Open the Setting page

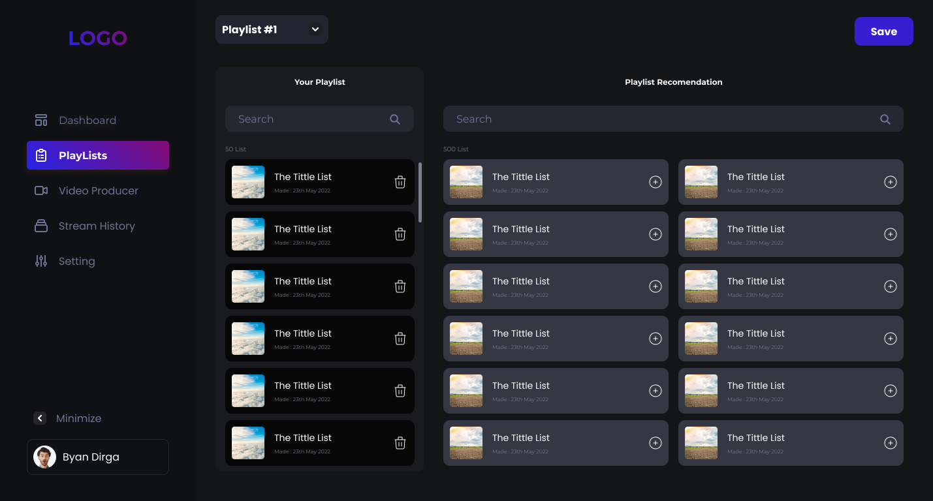(x=98, y=261)
